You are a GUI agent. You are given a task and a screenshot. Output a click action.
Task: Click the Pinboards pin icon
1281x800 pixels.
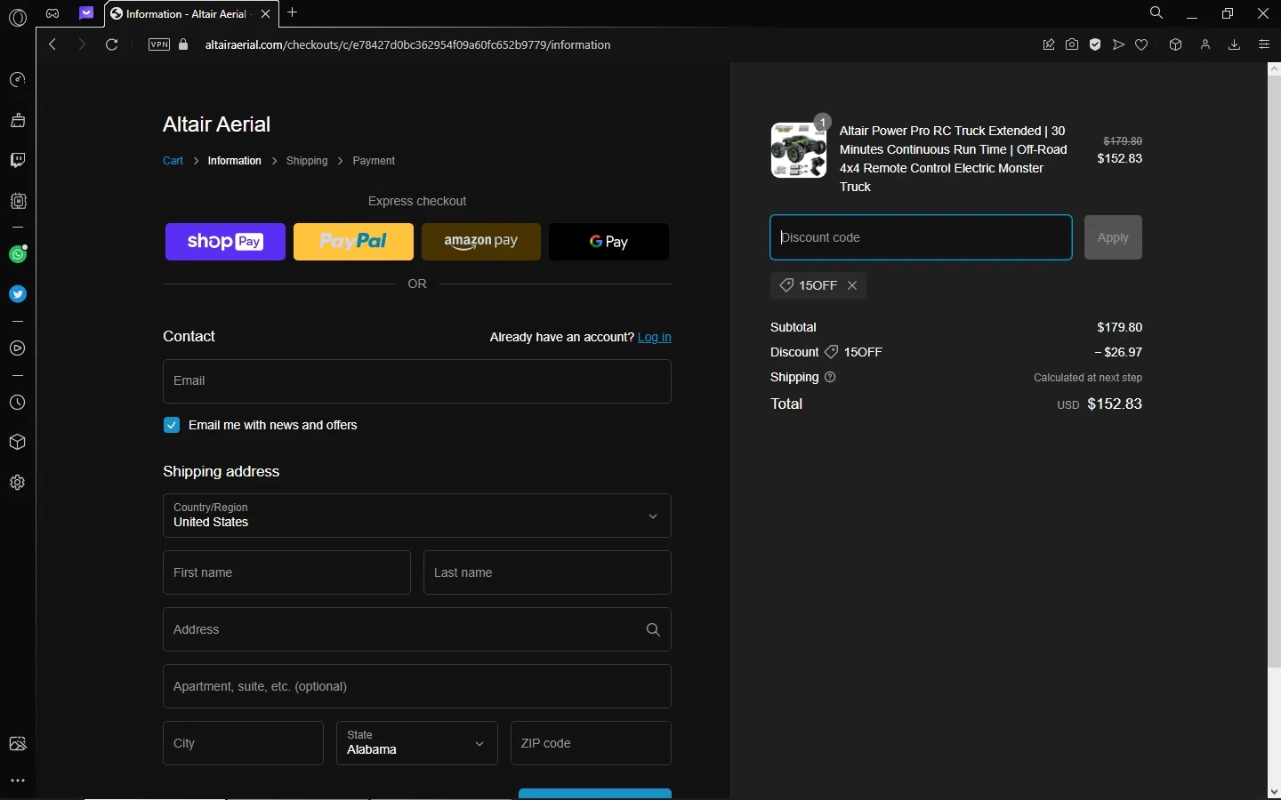pyautogui.click(x=1049, y=44)
